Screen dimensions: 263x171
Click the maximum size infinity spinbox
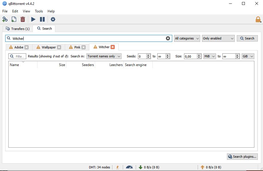(x=231, y=56)
